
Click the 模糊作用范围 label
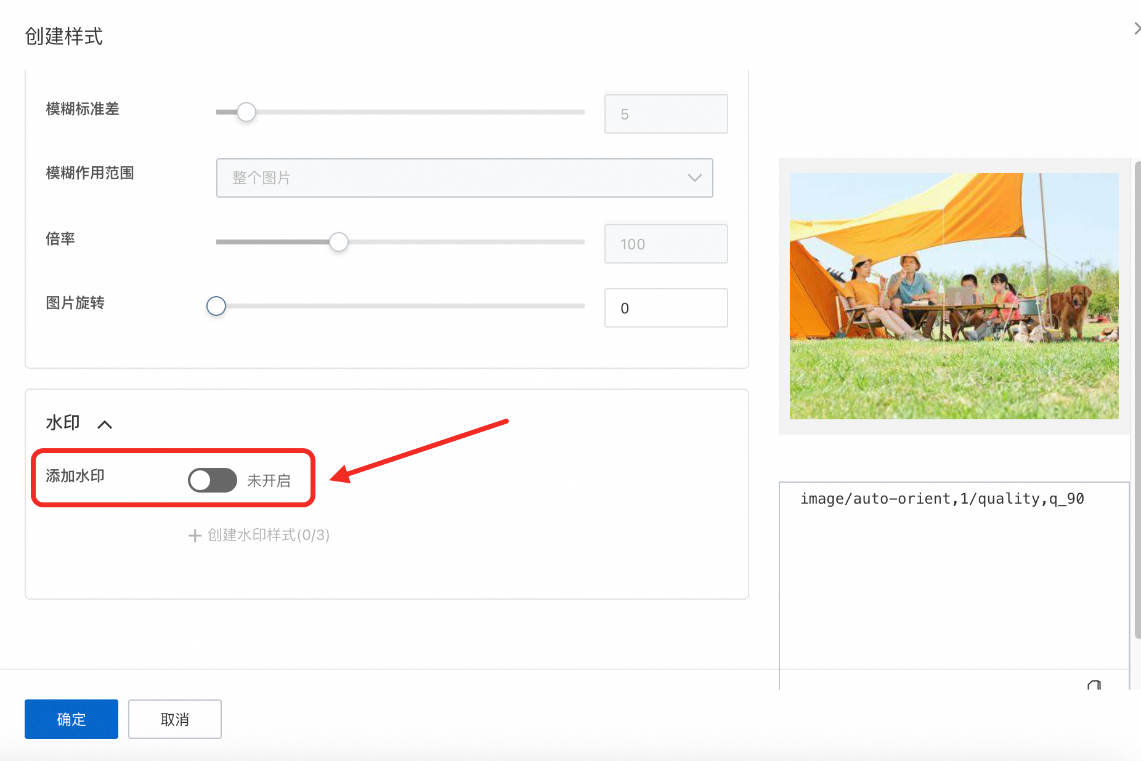click(x=90, y=173)
